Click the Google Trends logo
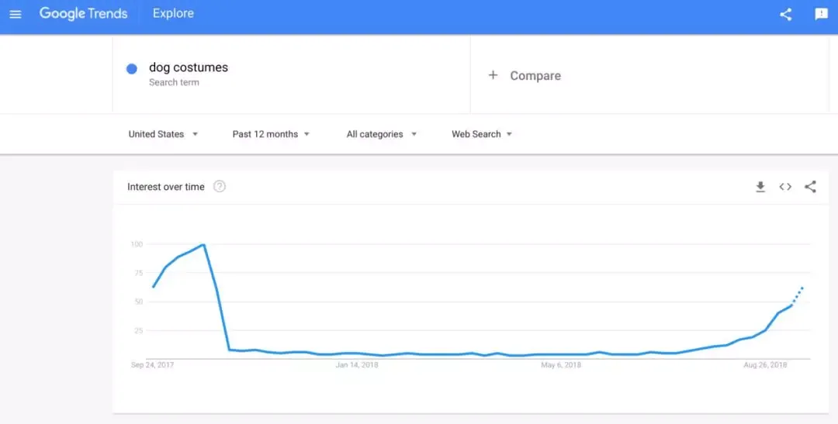 83,13
